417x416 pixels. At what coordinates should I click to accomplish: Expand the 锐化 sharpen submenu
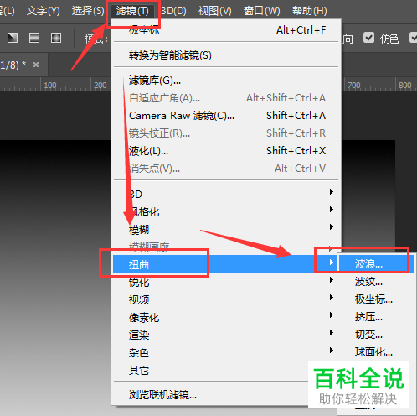(x=226, y=282)
